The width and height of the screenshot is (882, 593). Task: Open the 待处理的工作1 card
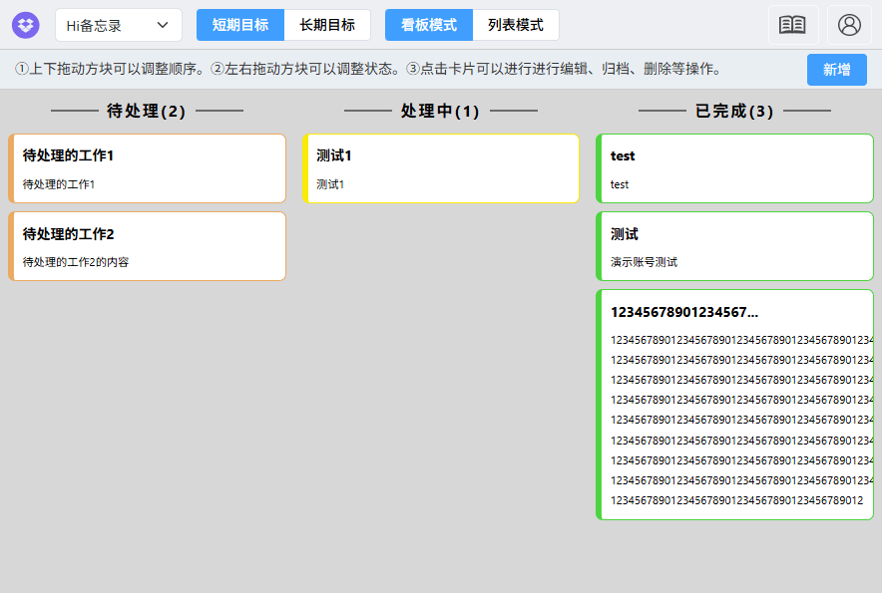148,168
